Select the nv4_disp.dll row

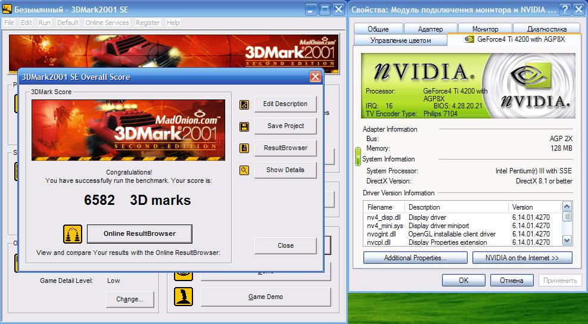tap(463, 217)
